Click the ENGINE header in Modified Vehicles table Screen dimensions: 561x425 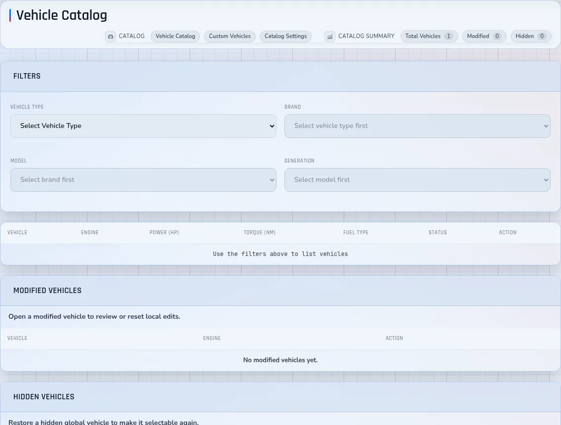[x=212, y=338]
